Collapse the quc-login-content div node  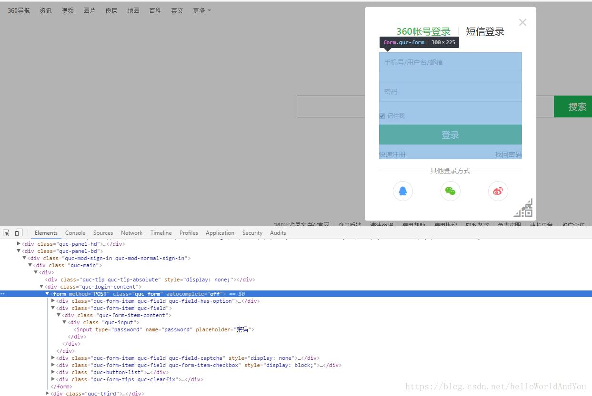(41, 287)
